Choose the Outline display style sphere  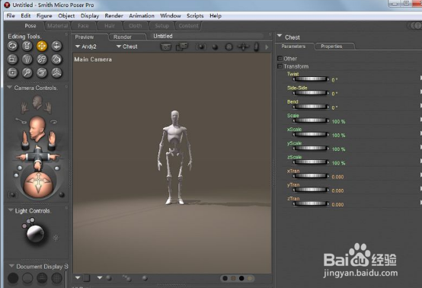click(x=27, y=278)
